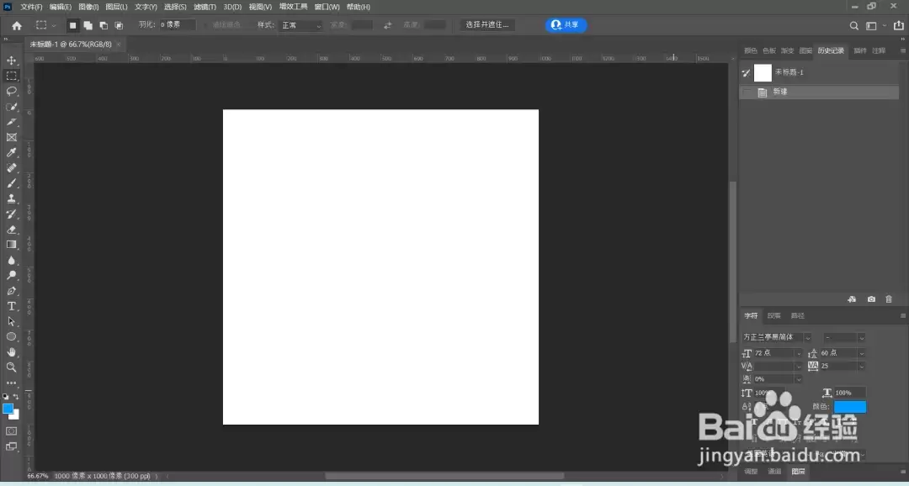Change the screen mode icon
The image size is (909, 486).
pos(11,446)
